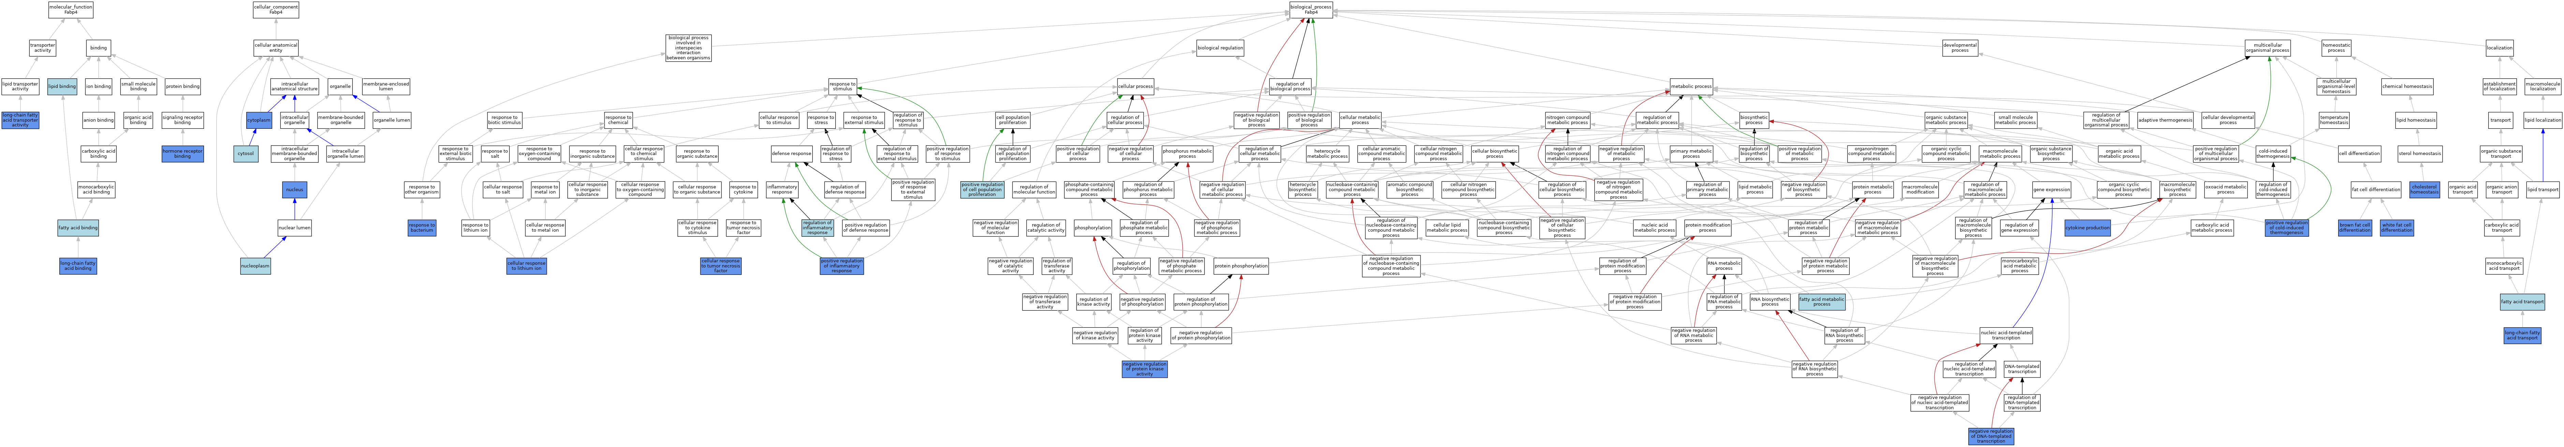
Task: Click the molecular_function Fabp4 root node
Action: [71, 10]
